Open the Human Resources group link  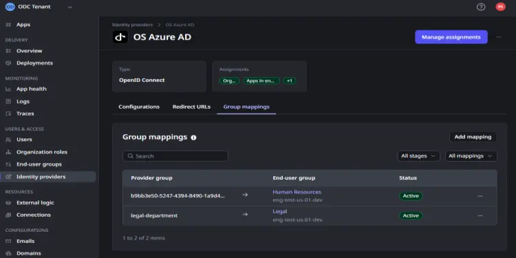tap(297, 192)
